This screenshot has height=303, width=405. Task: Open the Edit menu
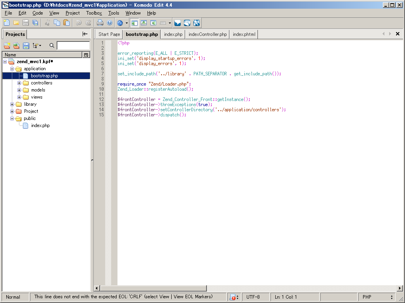tap(22, 13)
